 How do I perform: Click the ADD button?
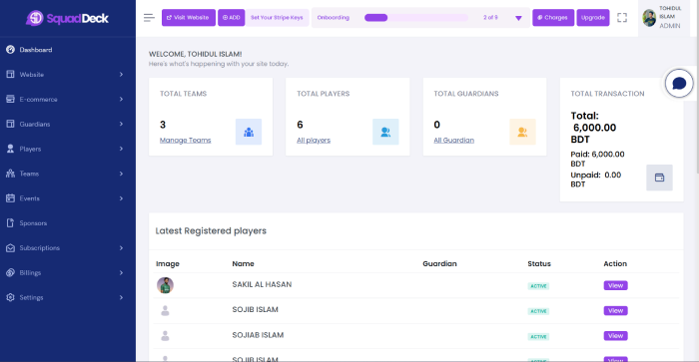tap(231, 18)
